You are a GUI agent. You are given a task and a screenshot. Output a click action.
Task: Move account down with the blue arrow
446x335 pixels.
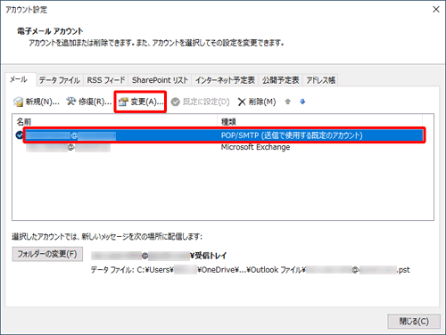click(302, 102)
